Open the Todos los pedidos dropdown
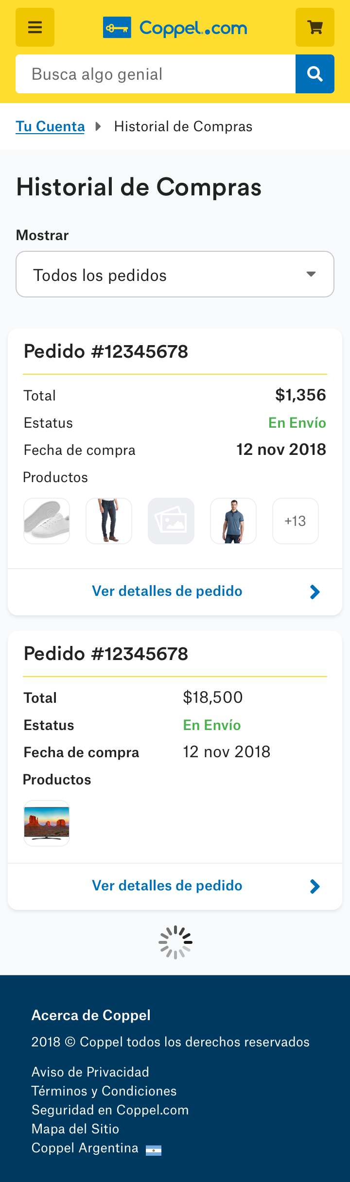The height and width of the screenshot is (1182, 350). [x=175, y=274]
